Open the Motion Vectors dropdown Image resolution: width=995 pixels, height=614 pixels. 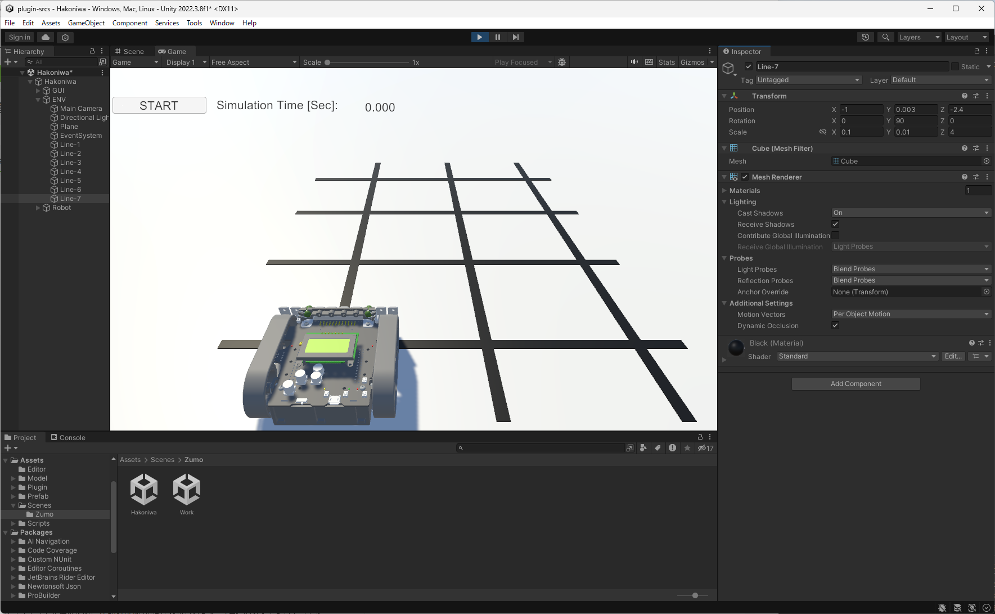click(x=911, y=314)
